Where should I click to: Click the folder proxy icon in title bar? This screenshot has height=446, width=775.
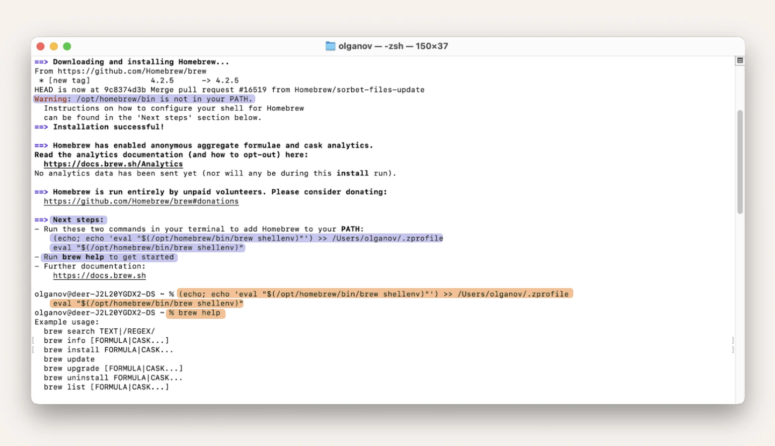pos(329,46)
